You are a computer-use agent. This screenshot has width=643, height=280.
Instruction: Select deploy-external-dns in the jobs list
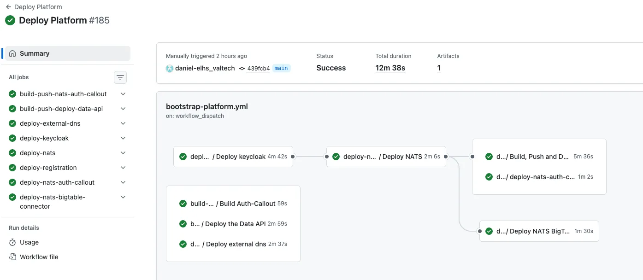(x=50, y=123)
